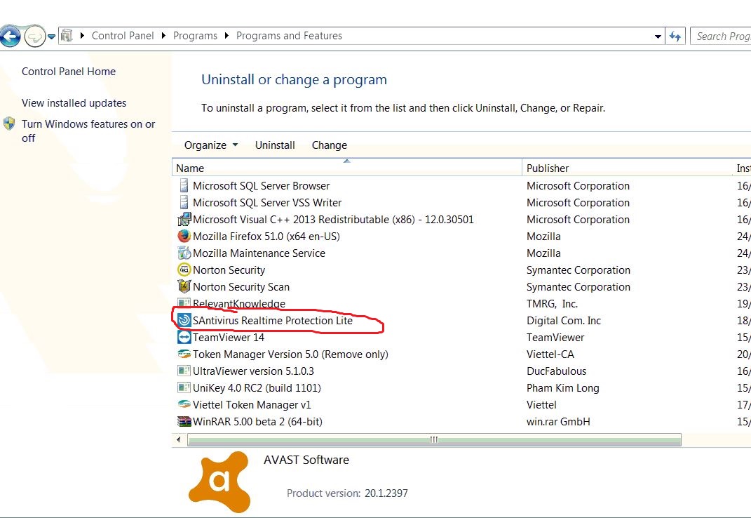Select the row UniKey 4.0 RC2 (build 1101)
This screenshot has height=518, width=751.
(x=461, y=387)
